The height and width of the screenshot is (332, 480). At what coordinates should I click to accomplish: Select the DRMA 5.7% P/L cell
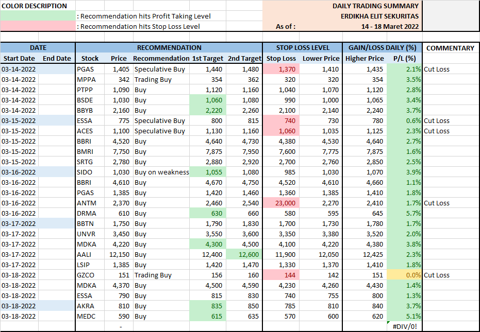[x=405, y=213]
